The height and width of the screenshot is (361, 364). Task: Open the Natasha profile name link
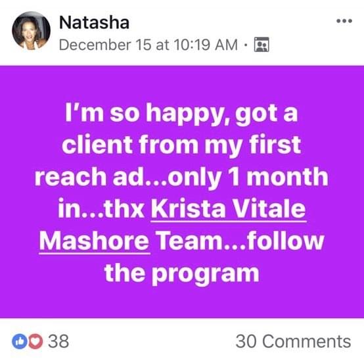(x=94, y=22)
